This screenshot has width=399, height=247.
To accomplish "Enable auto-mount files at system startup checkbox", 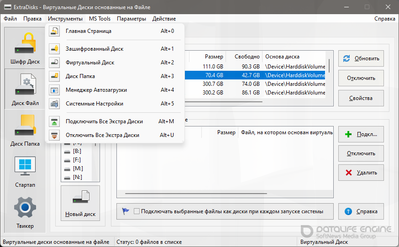I will 136,211.
